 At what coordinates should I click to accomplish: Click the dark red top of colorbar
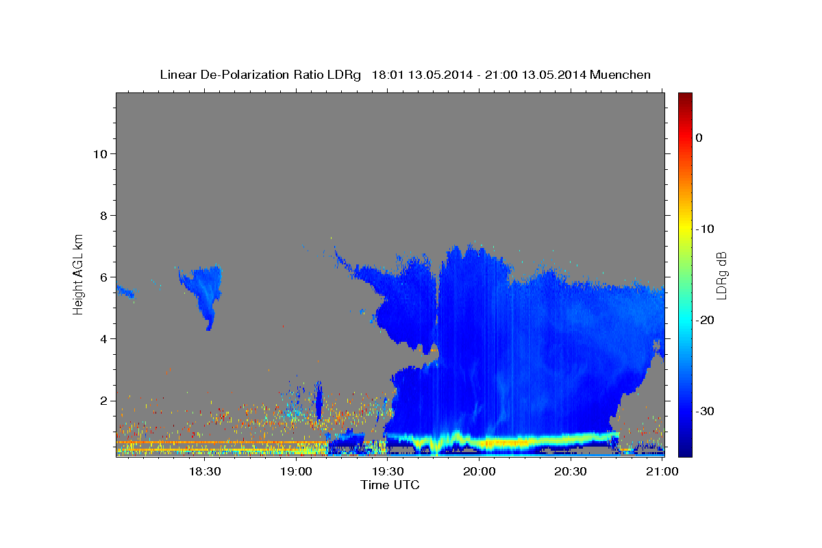pos(685,99)
